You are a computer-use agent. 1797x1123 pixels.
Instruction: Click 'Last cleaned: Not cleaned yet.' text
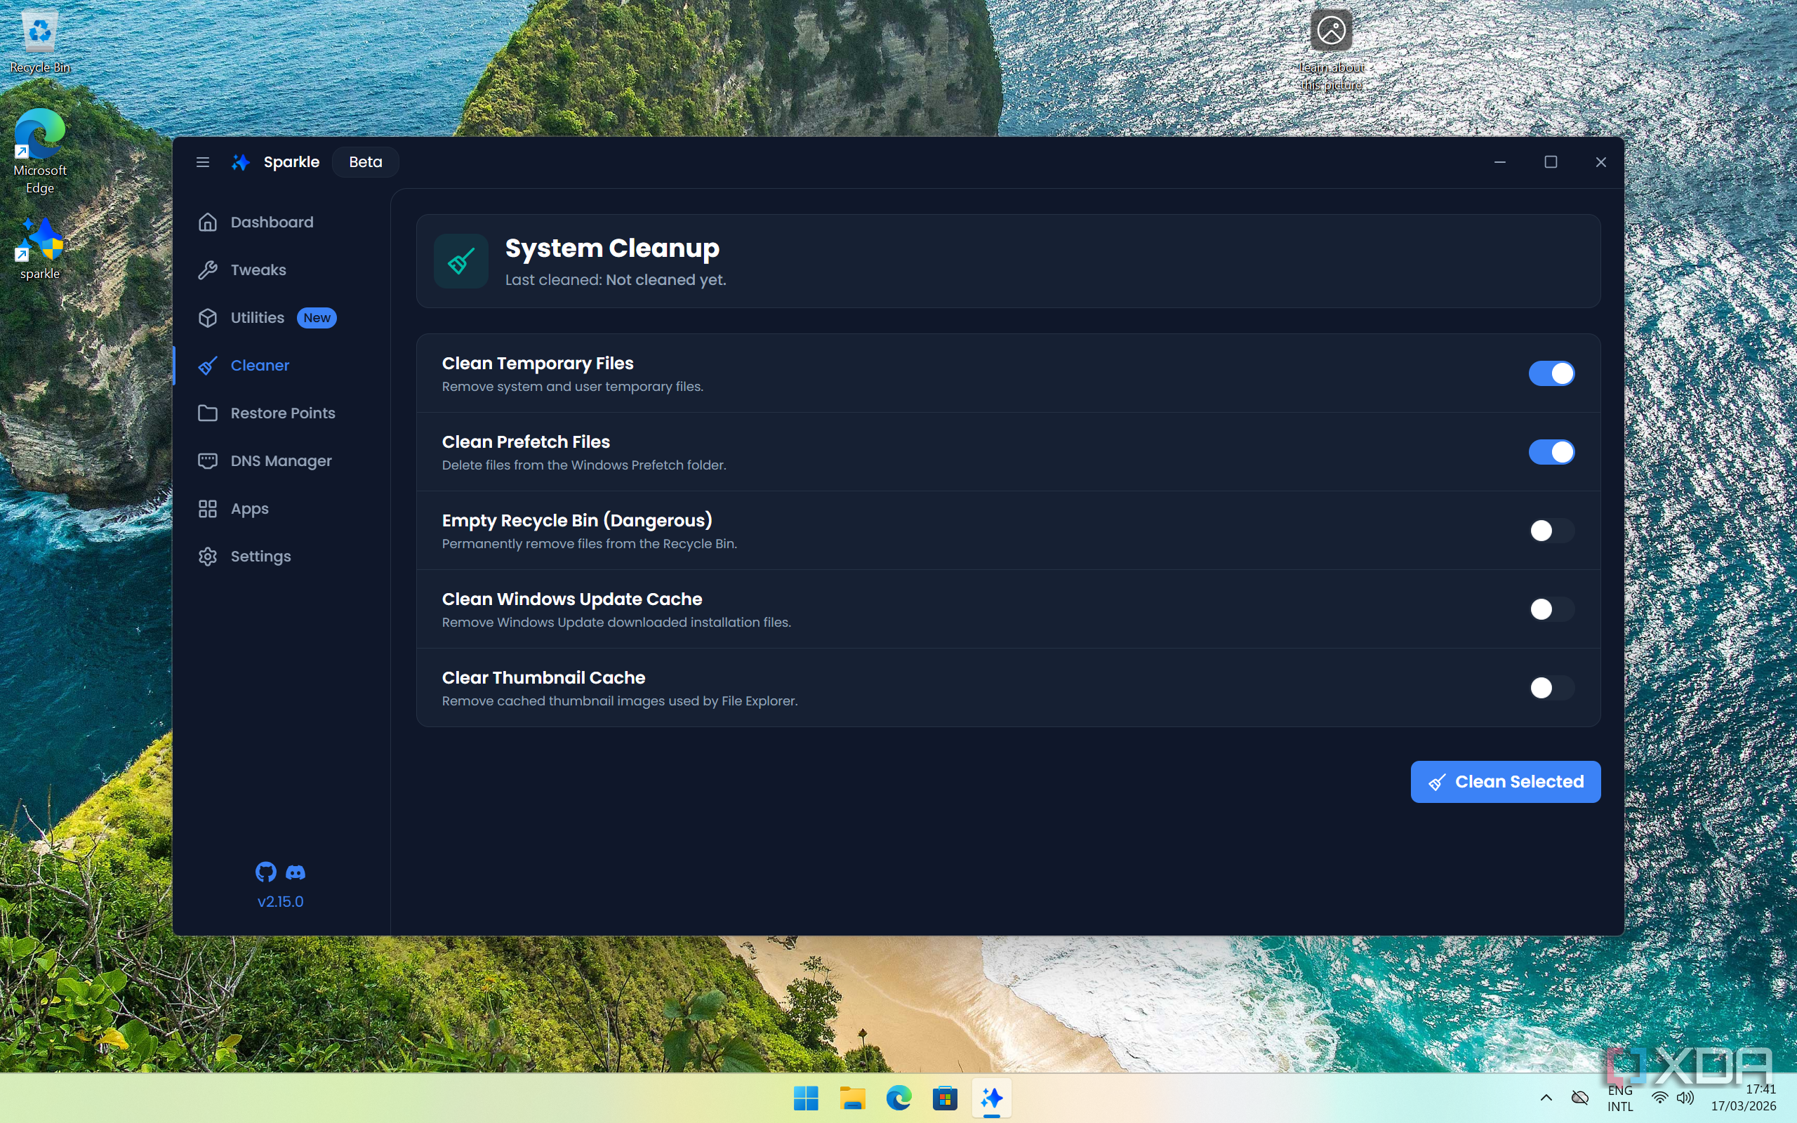616,280
